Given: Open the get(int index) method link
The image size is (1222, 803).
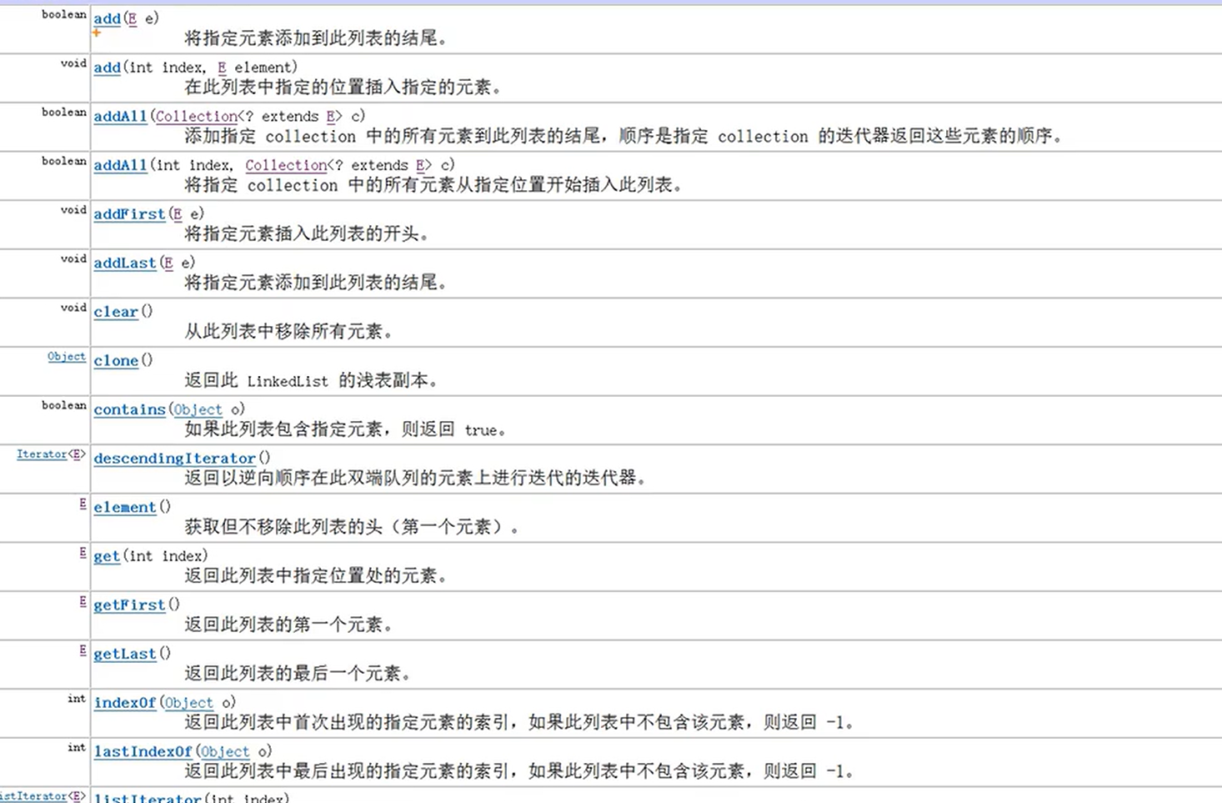Looking at the screenshot, I should pos(107,555).
